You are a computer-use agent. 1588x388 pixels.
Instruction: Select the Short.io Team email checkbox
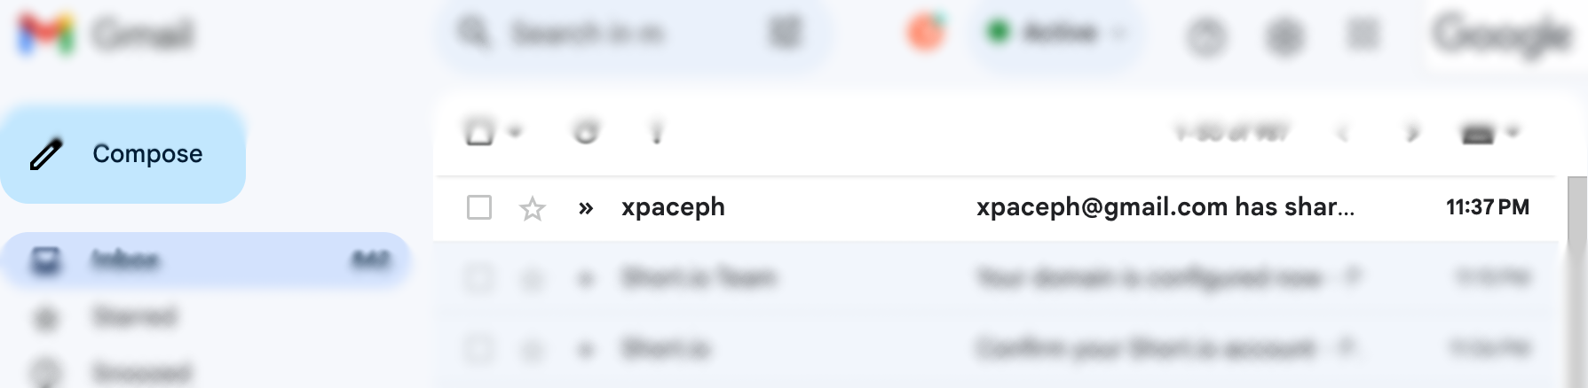pyautogui.click(x=479, y=278)
